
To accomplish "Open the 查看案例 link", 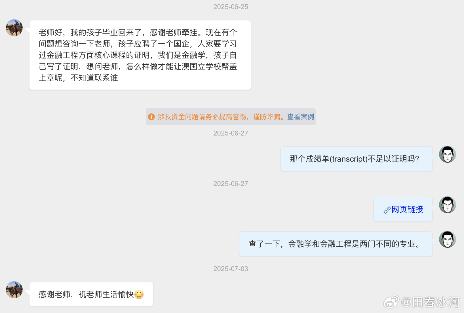I will click(301, 117).
